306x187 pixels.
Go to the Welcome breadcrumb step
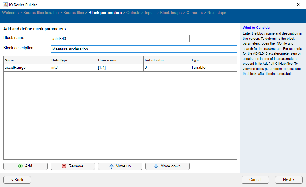[10, 13]
